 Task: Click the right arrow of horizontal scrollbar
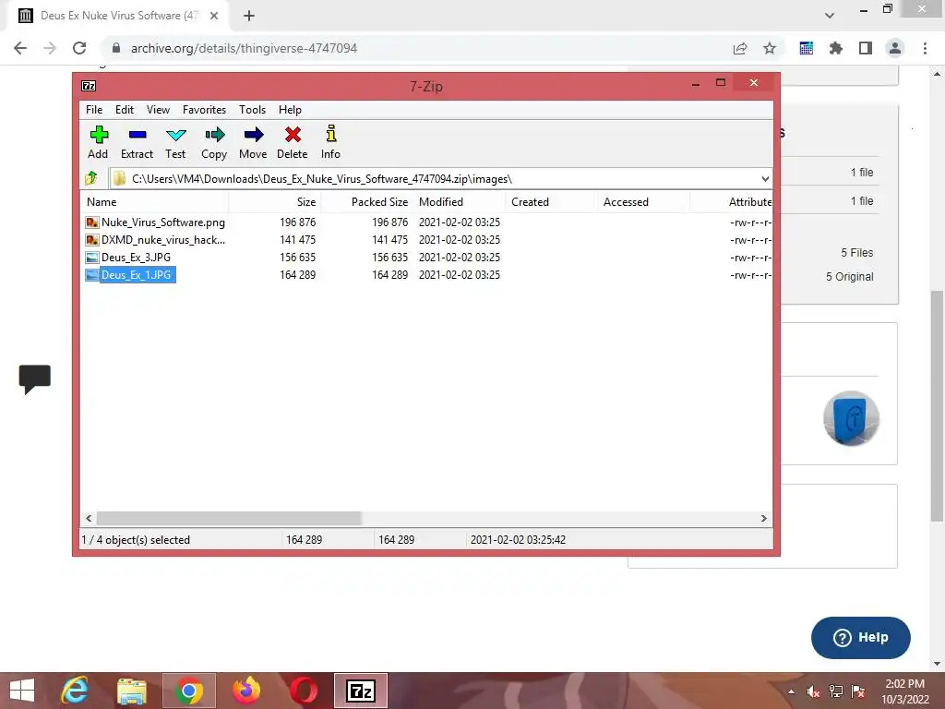tap(763, 519)
